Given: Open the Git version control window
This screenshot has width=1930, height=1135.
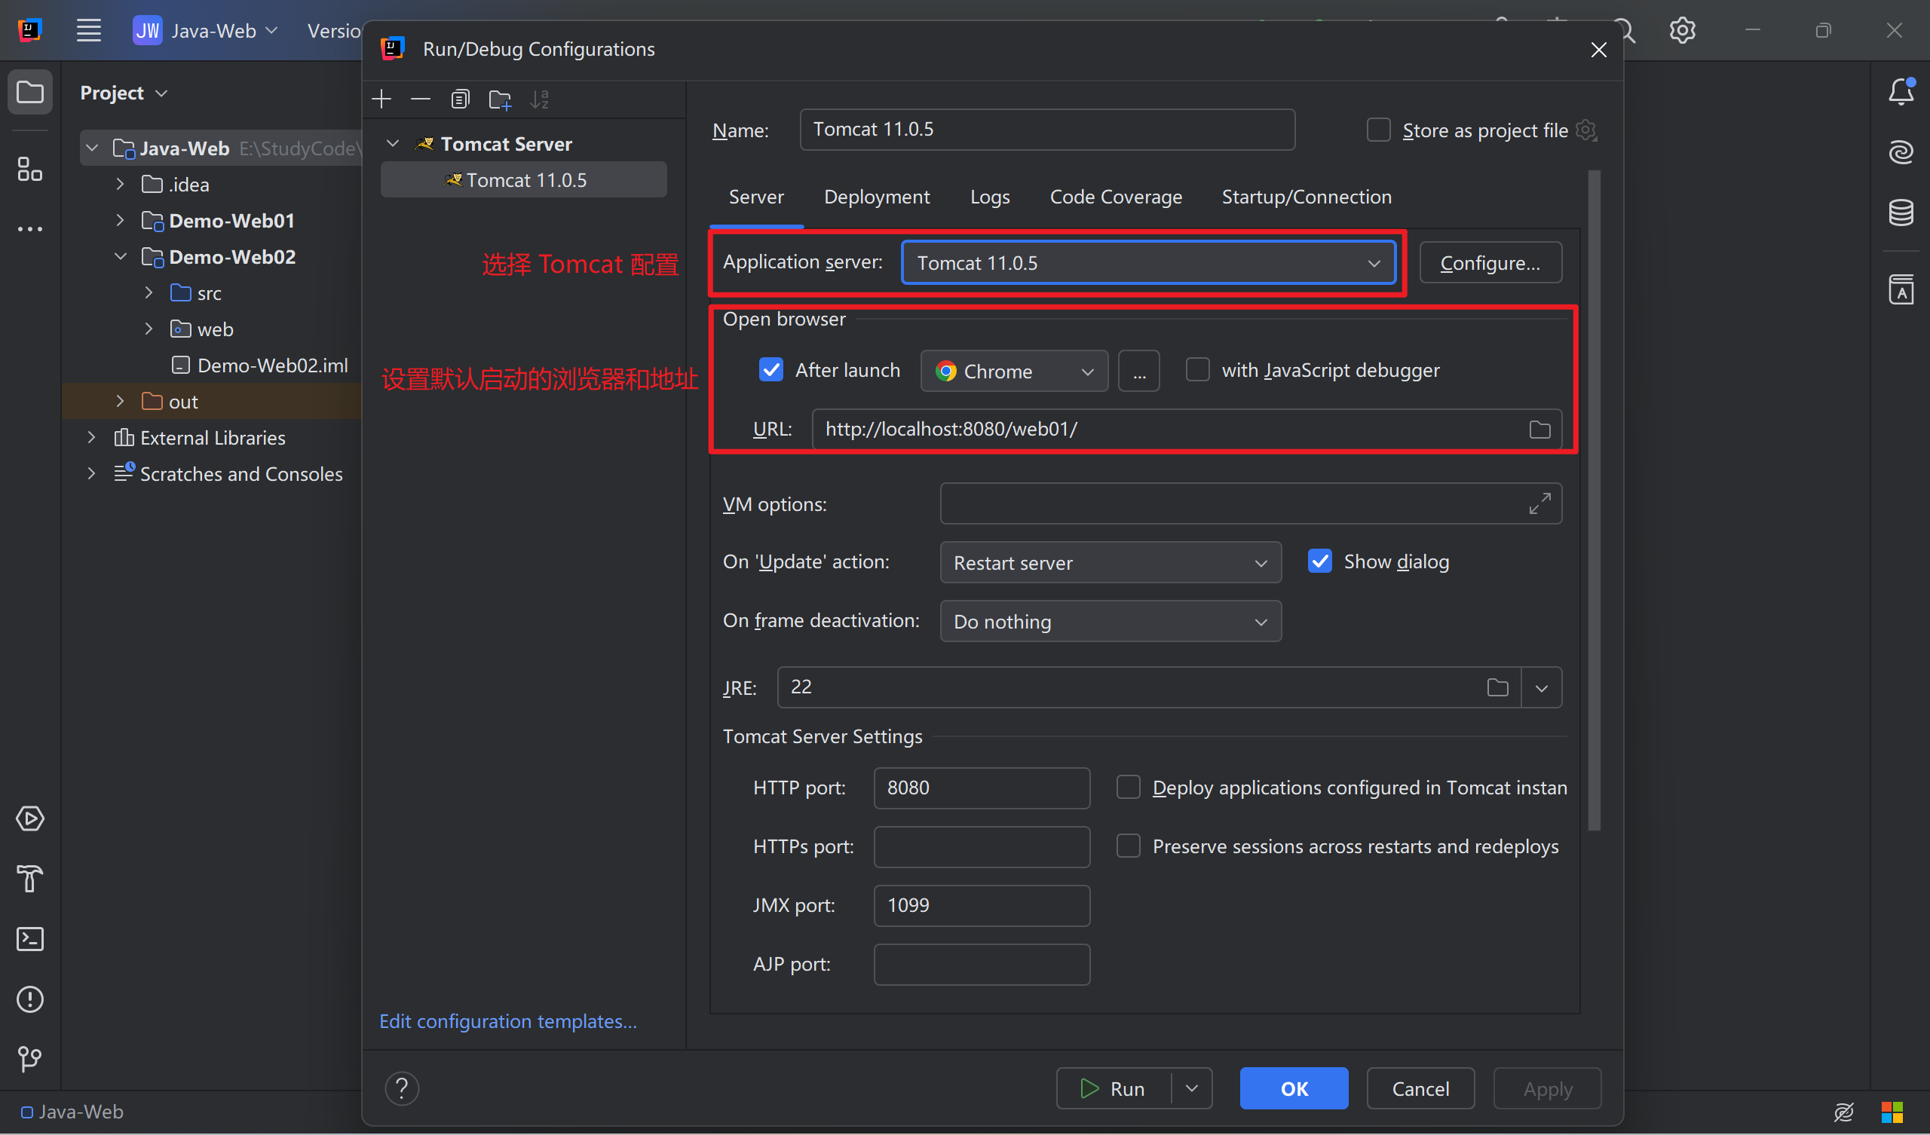Looking at the screenshot, I should tap(30, 1059).
